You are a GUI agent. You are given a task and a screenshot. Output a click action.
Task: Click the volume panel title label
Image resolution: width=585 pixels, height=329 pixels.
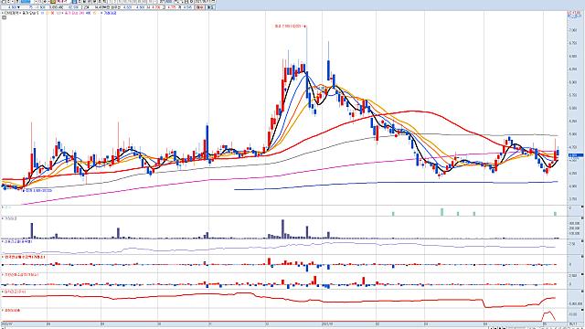point(10,218)
